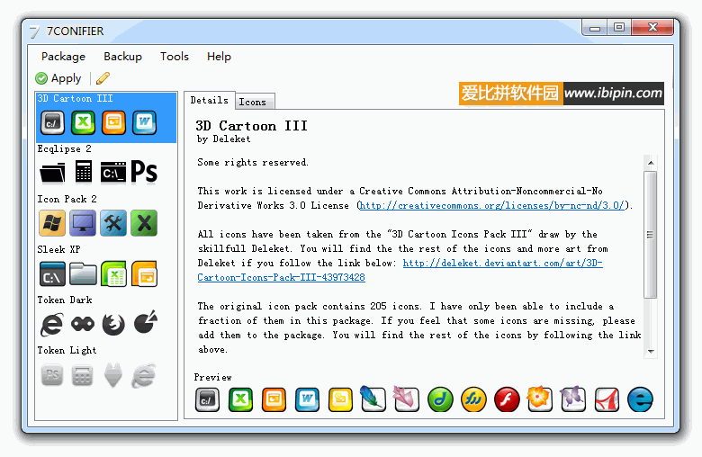
Task: Open the Package menu
Action: [x=63, y=57]
